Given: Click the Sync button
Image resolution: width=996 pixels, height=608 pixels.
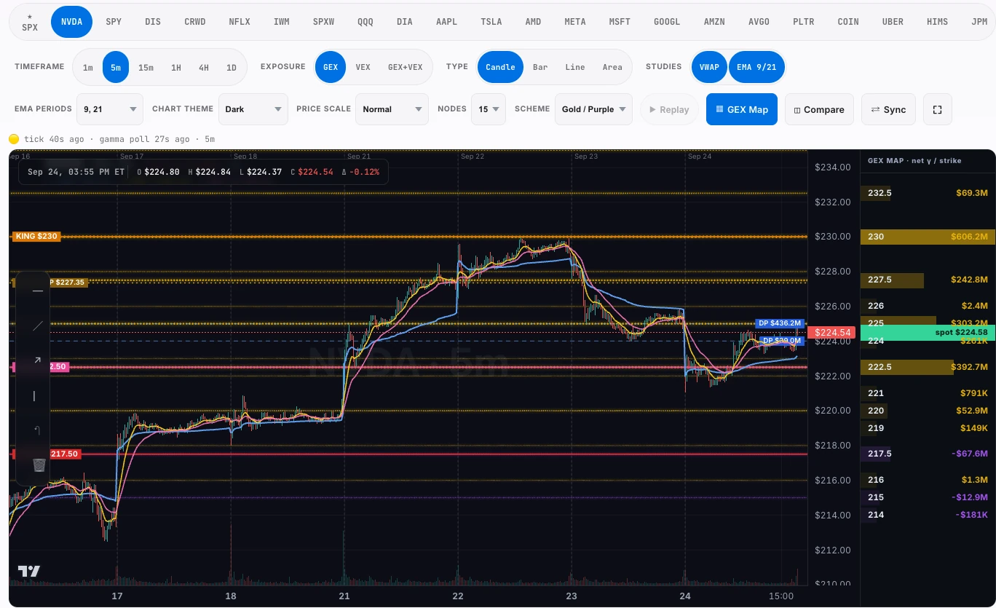Looking at the screenshot, I should tap(888, 109).
